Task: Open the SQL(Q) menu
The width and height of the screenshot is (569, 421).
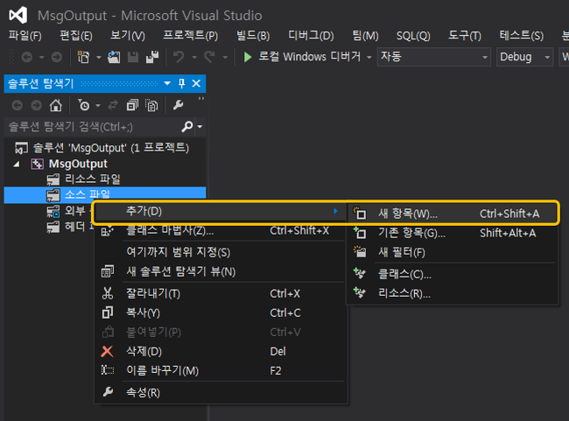Action: pos(413,36)
